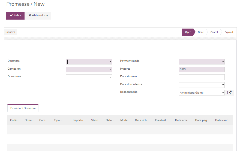Screen dimensions: 237x151
Task: Expand the Campaign dropdown
Action: (110, 69)
